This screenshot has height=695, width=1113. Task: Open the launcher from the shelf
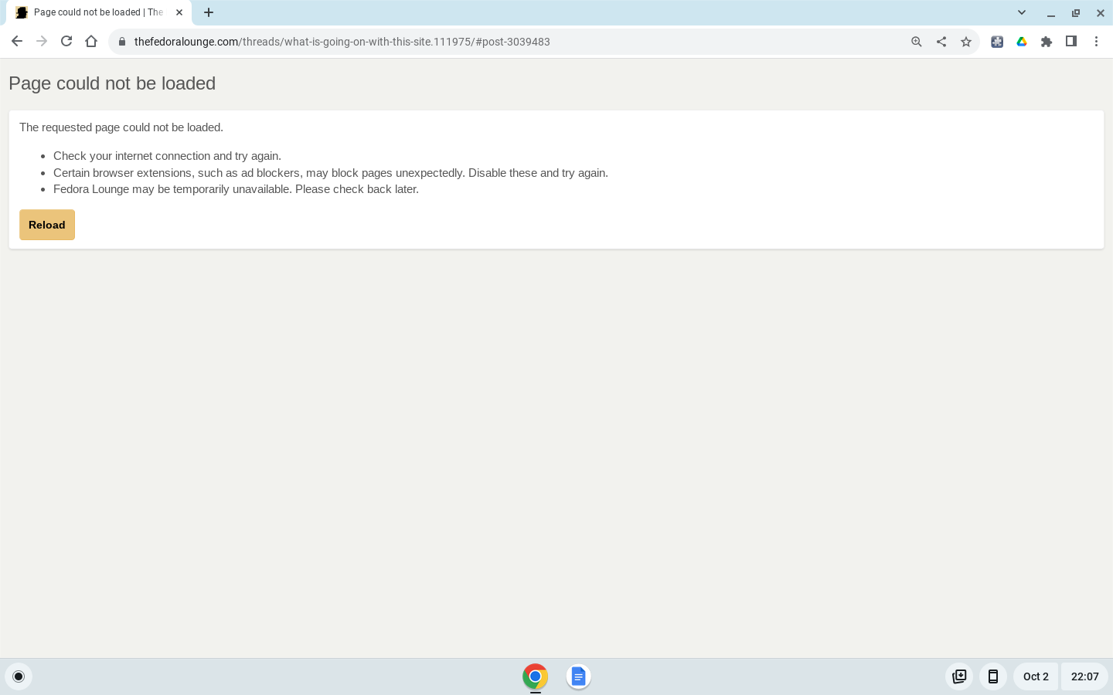click(19, 676)
